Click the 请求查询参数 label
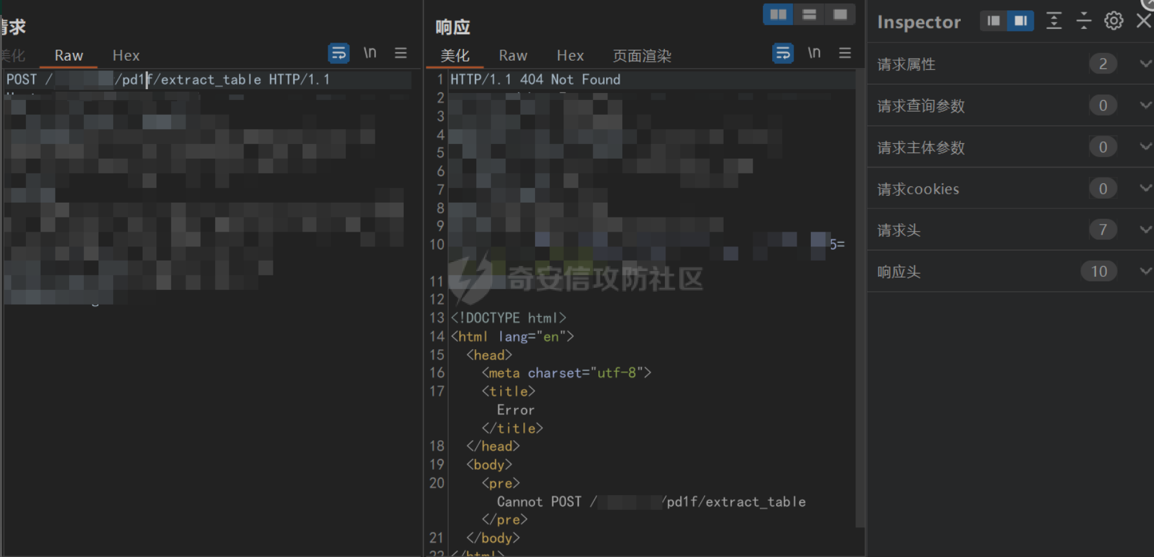The width and height of the screenshot is (1154, 557). click(x=921, y=105)
